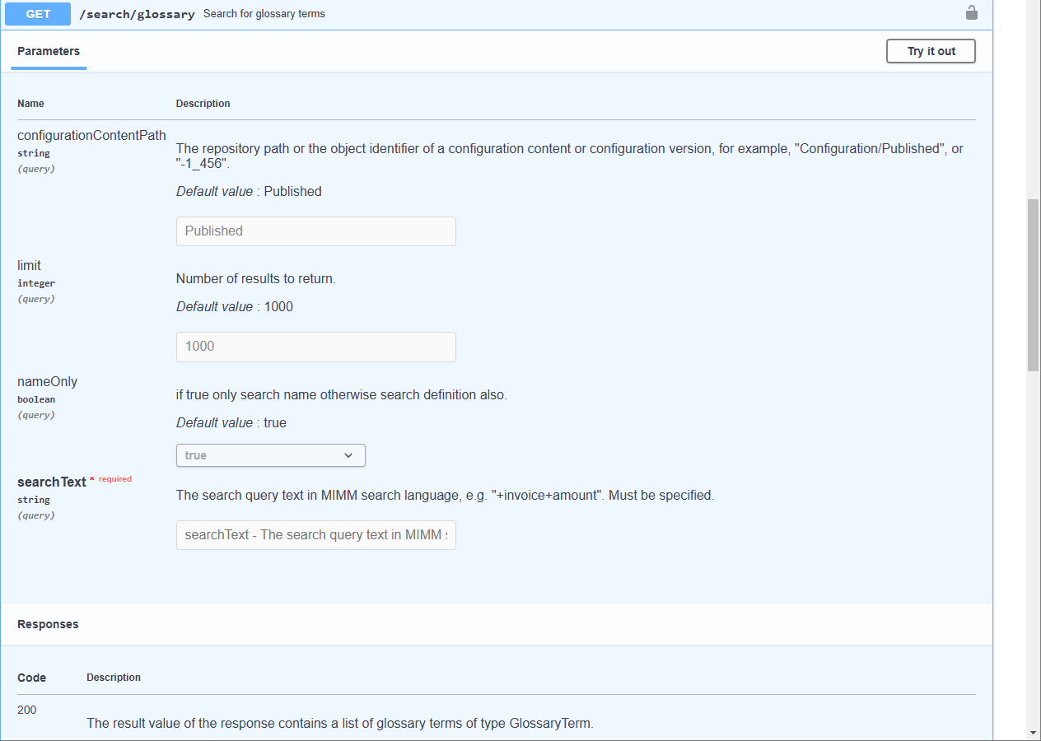The image size is (1041, 741).
Task: Switch to the Parameters tab
Action: click(x=49, y=51)
